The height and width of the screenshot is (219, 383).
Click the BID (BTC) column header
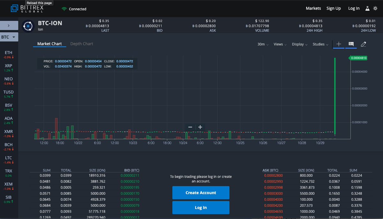point(131,170)
